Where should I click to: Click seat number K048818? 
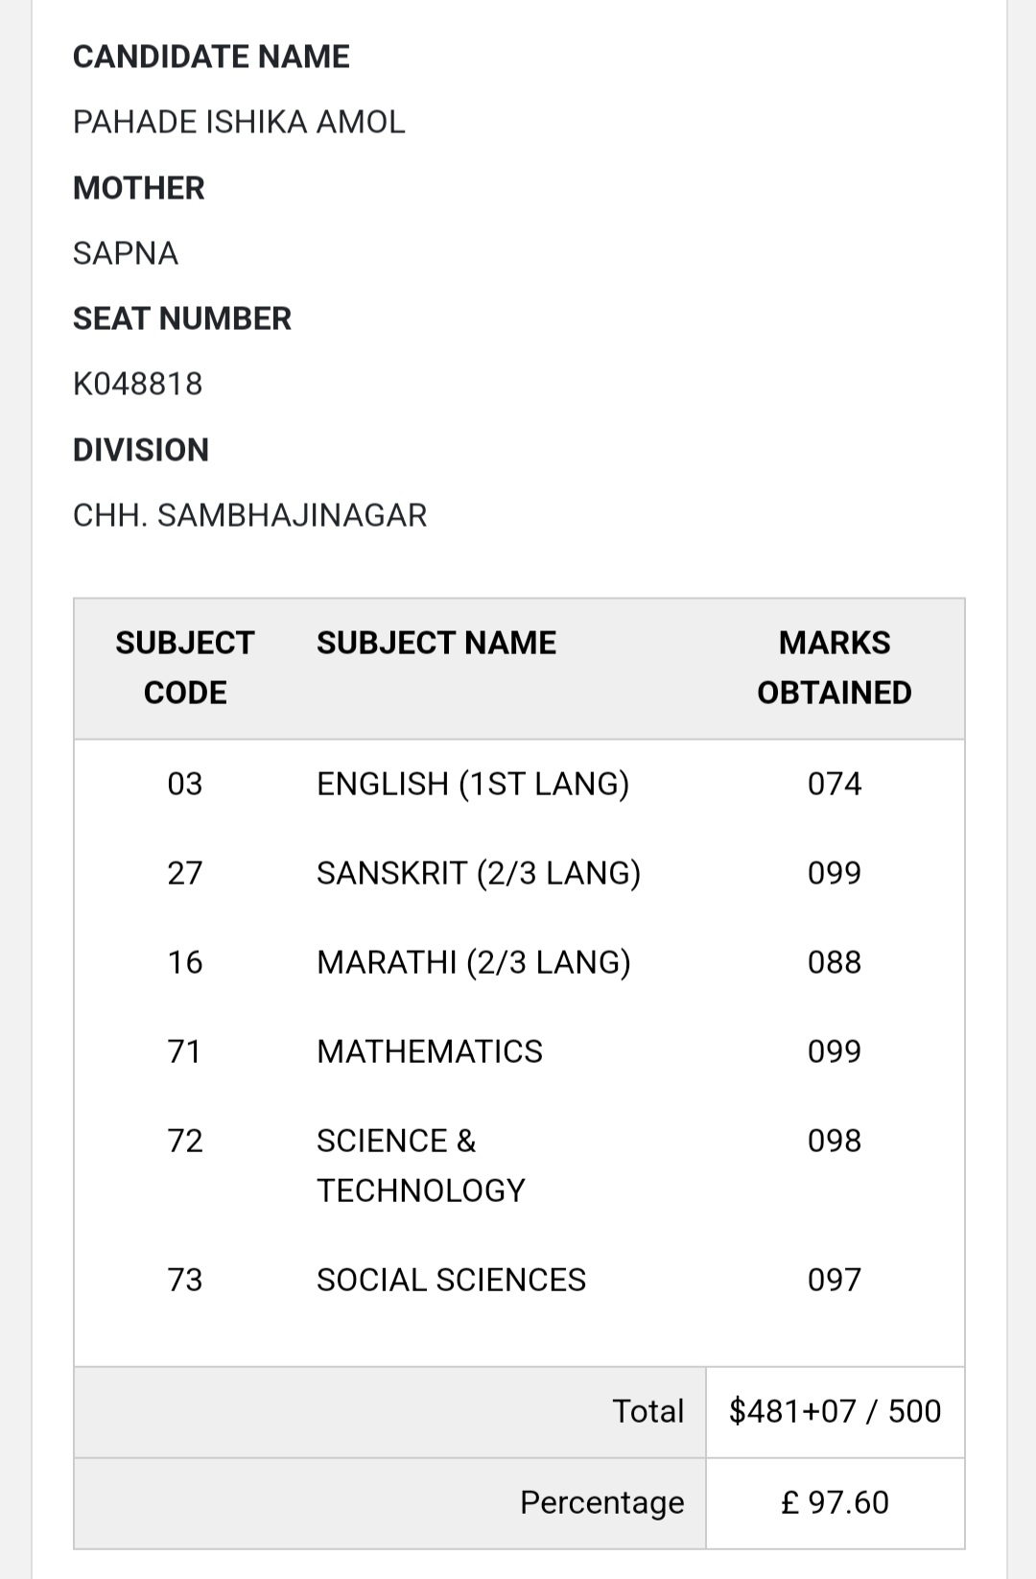tap(138, 384)
